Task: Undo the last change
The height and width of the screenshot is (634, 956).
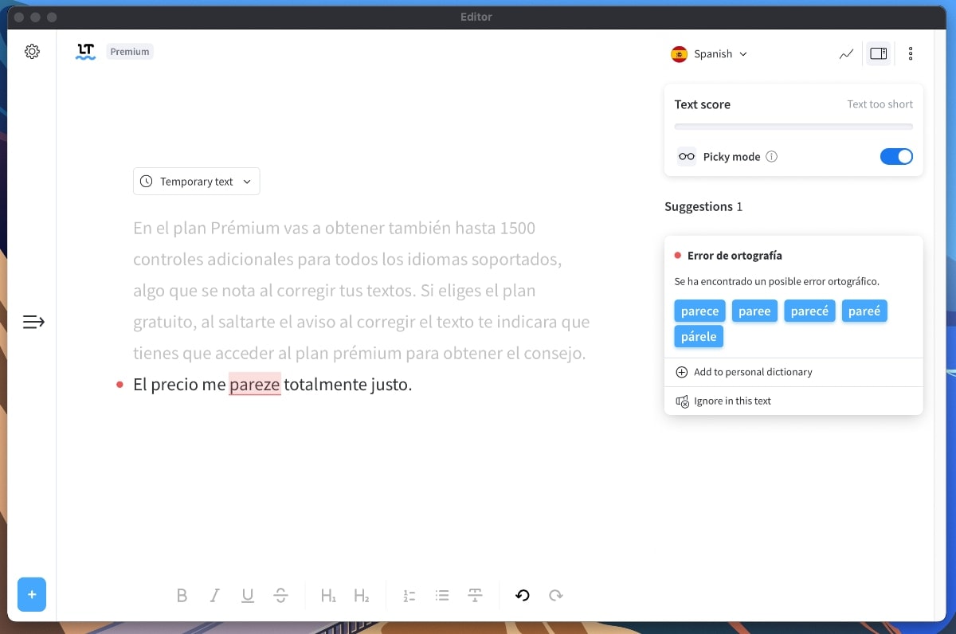Action: tap(522, 595)
